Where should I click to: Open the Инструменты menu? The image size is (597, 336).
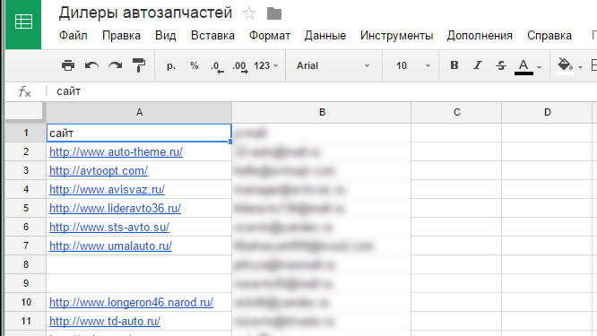[397, 35]
